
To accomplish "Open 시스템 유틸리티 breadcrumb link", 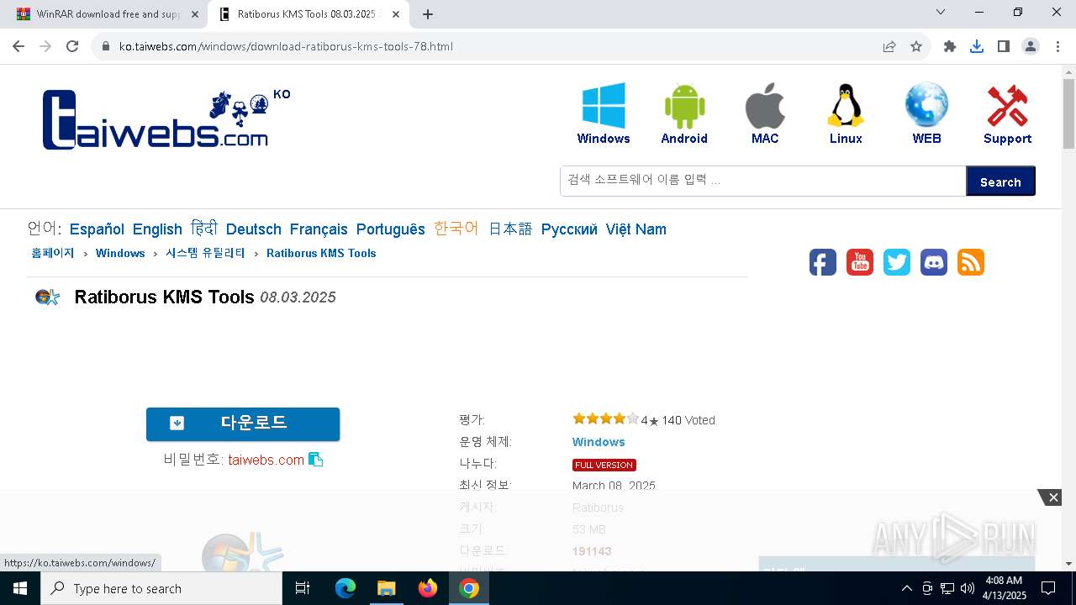I will 205,253.
